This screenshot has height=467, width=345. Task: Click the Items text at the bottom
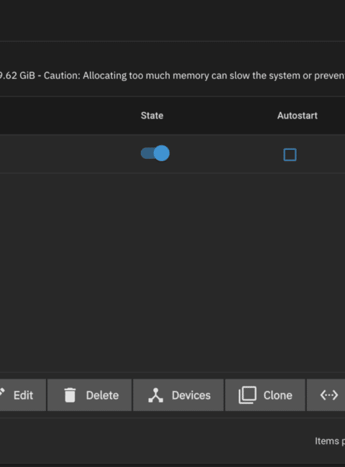click(x=330, y=441)
